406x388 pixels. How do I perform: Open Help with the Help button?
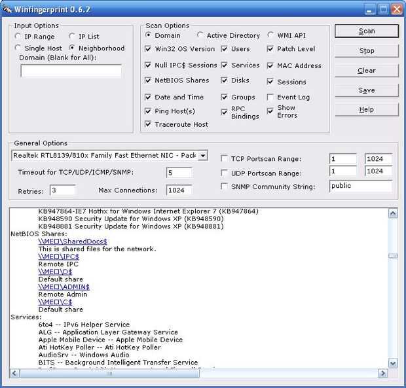coord(367,110)
